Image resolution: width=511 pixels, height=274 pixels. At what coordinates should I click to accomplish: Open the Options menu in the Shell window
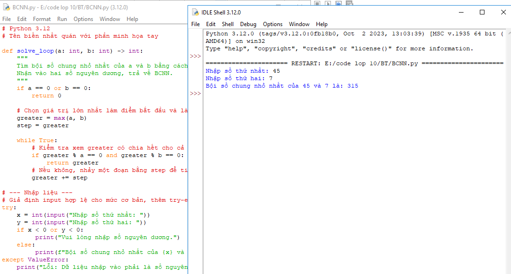tap(273, 24)
